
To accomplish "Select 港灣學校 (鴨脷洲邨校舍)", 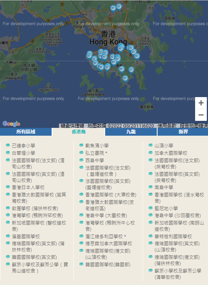I will (x=38, y=216).
